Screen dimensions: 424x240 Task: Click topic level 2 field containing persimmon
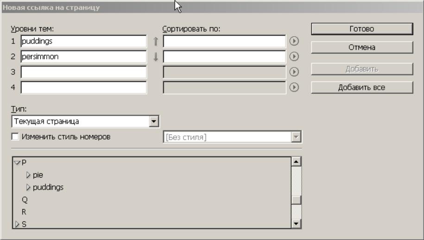(83, 57)
